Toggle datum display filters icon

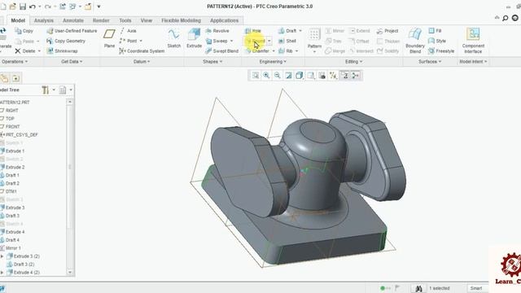tap(333, 76)
